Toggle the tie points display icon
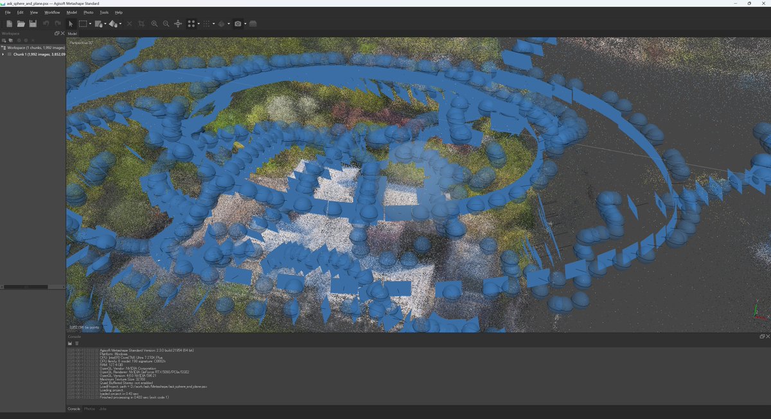 [191, 24]
